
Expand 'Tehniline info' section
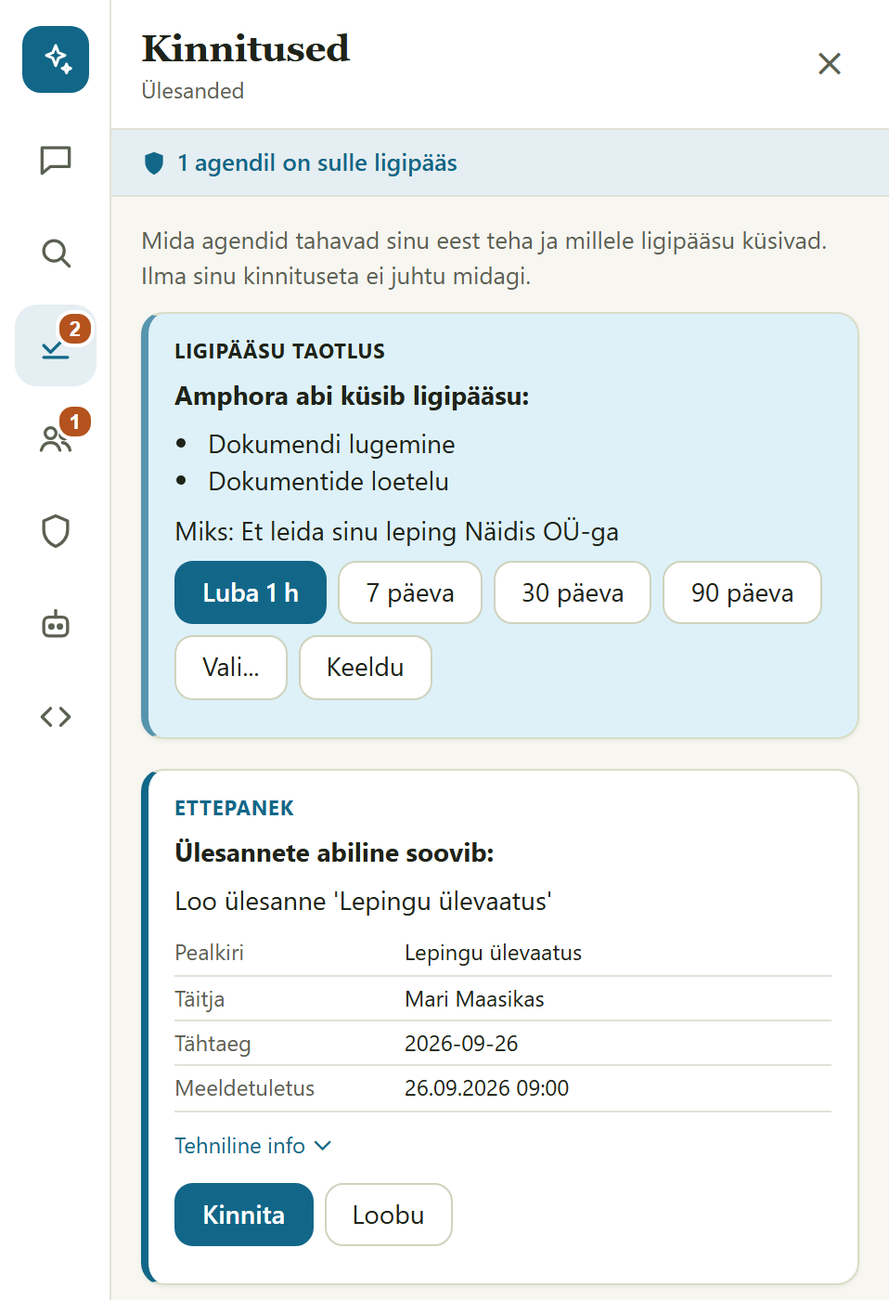[252, 1146]
